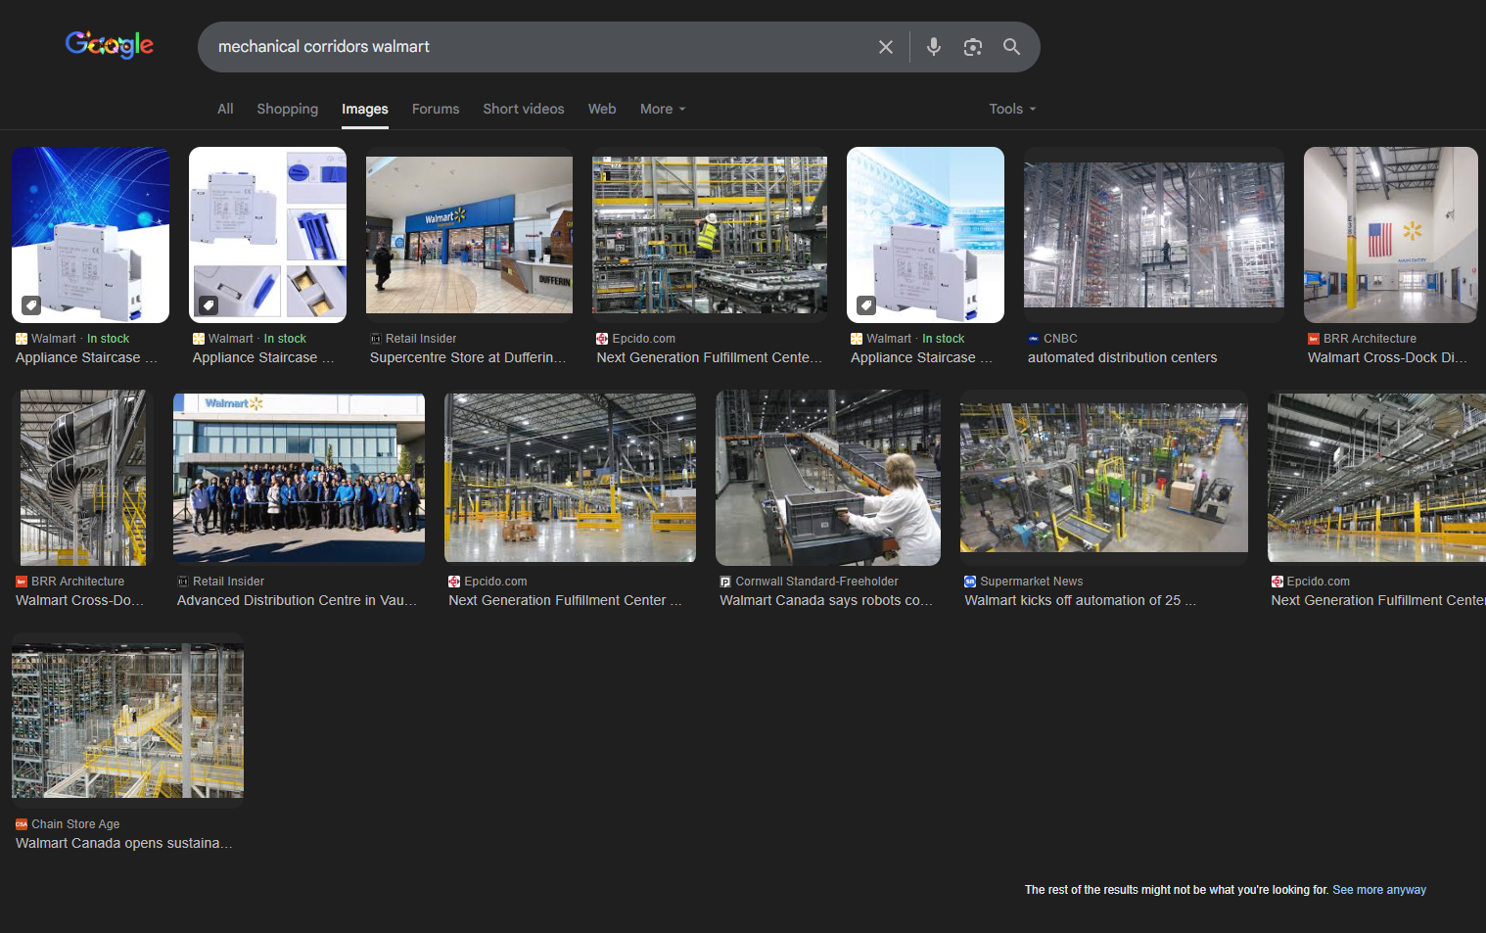Viewport: 1486px width, 933px height.
Task: Click BRR Architecture favicon under the spiral chute image
Action: click(x=22, y=582)
